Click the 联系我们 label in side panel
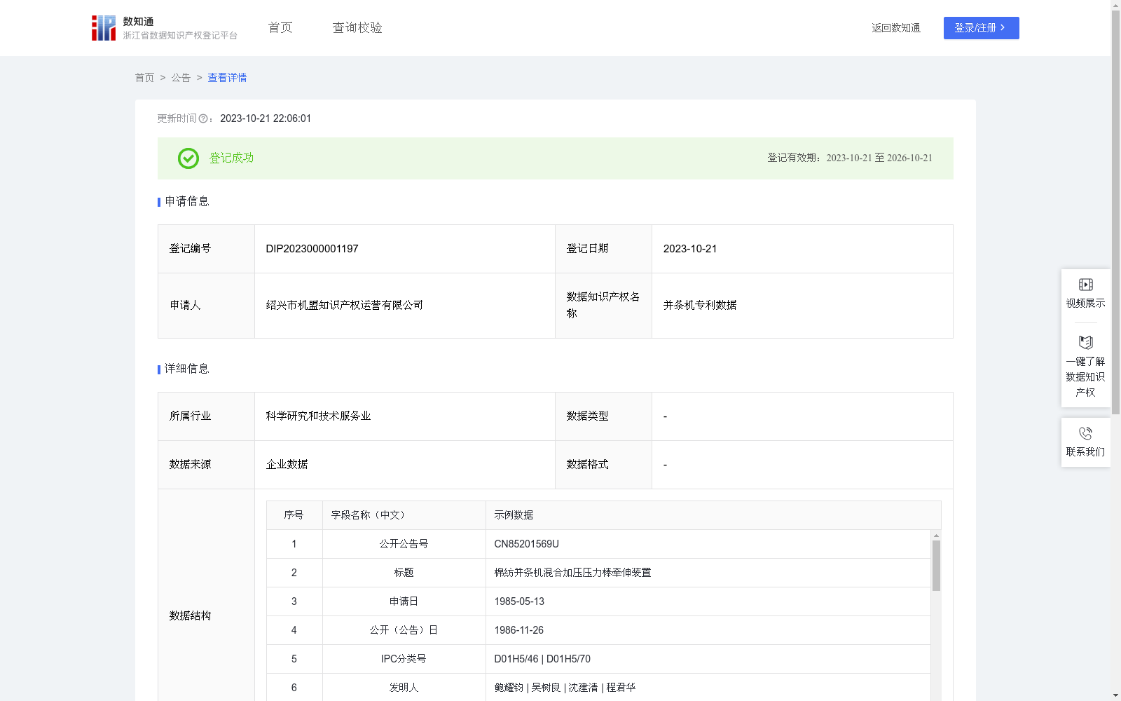 pos(1086,452)
